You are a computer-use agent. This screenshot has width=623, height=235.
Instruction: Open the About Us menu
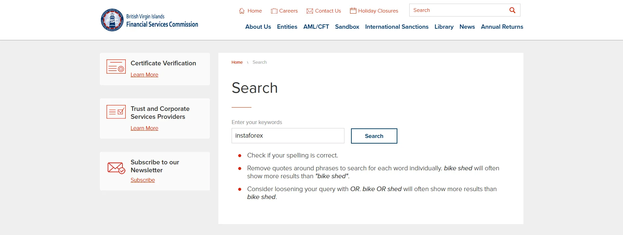pyautogui.click(x=258, y=27)
